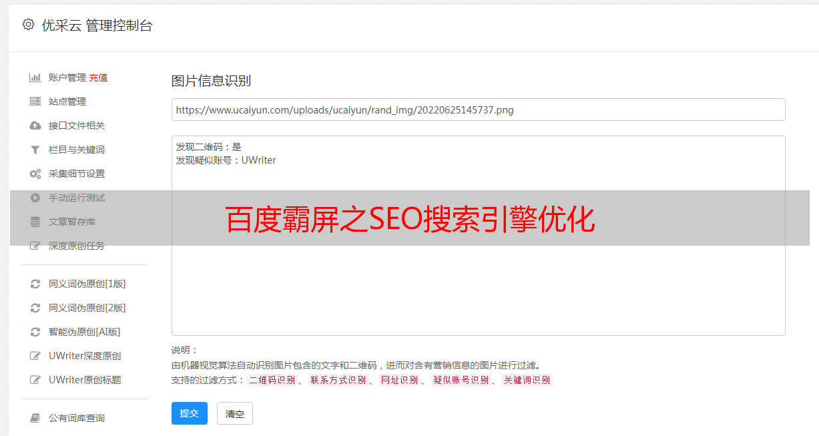The height and width of the screenshot is (436, 819).
Task: Open 公有词库查询 page
Action: point(77,418)
